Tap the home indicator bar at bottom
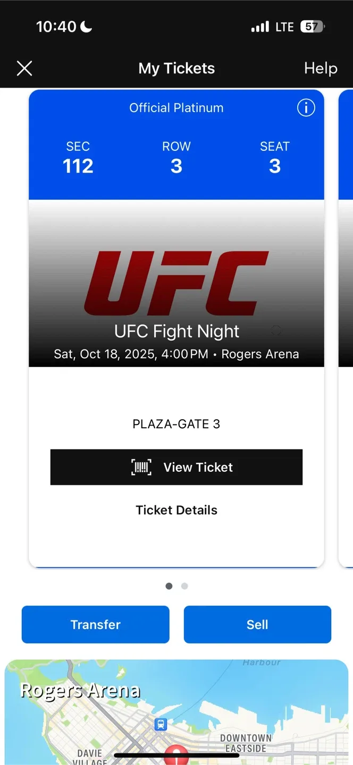Image resolution: width=353 pixels, height=765 pixels. [x=176, y=754]
